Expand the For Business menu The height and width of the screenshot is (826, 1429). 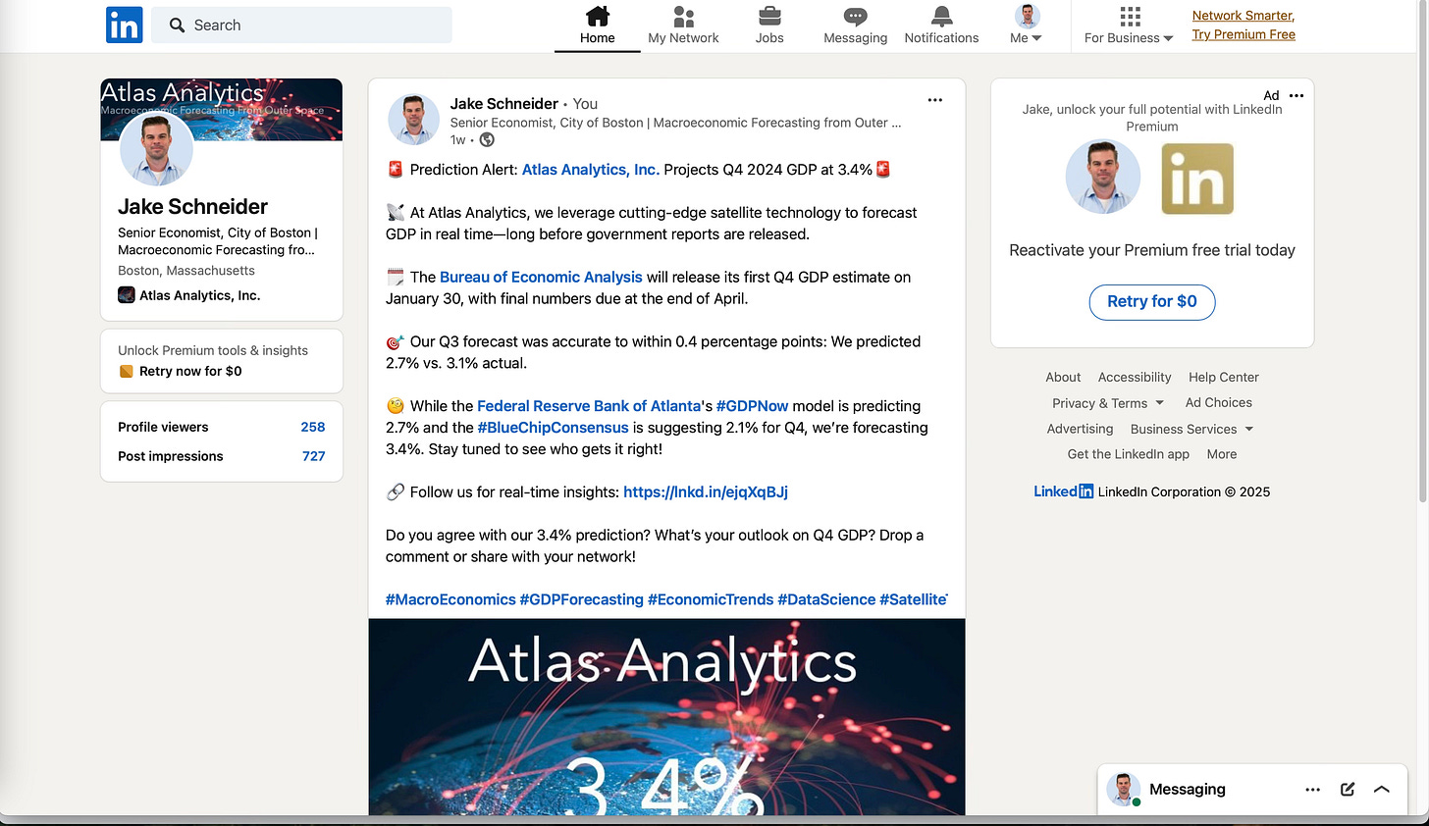click(x=1129, y=26)
